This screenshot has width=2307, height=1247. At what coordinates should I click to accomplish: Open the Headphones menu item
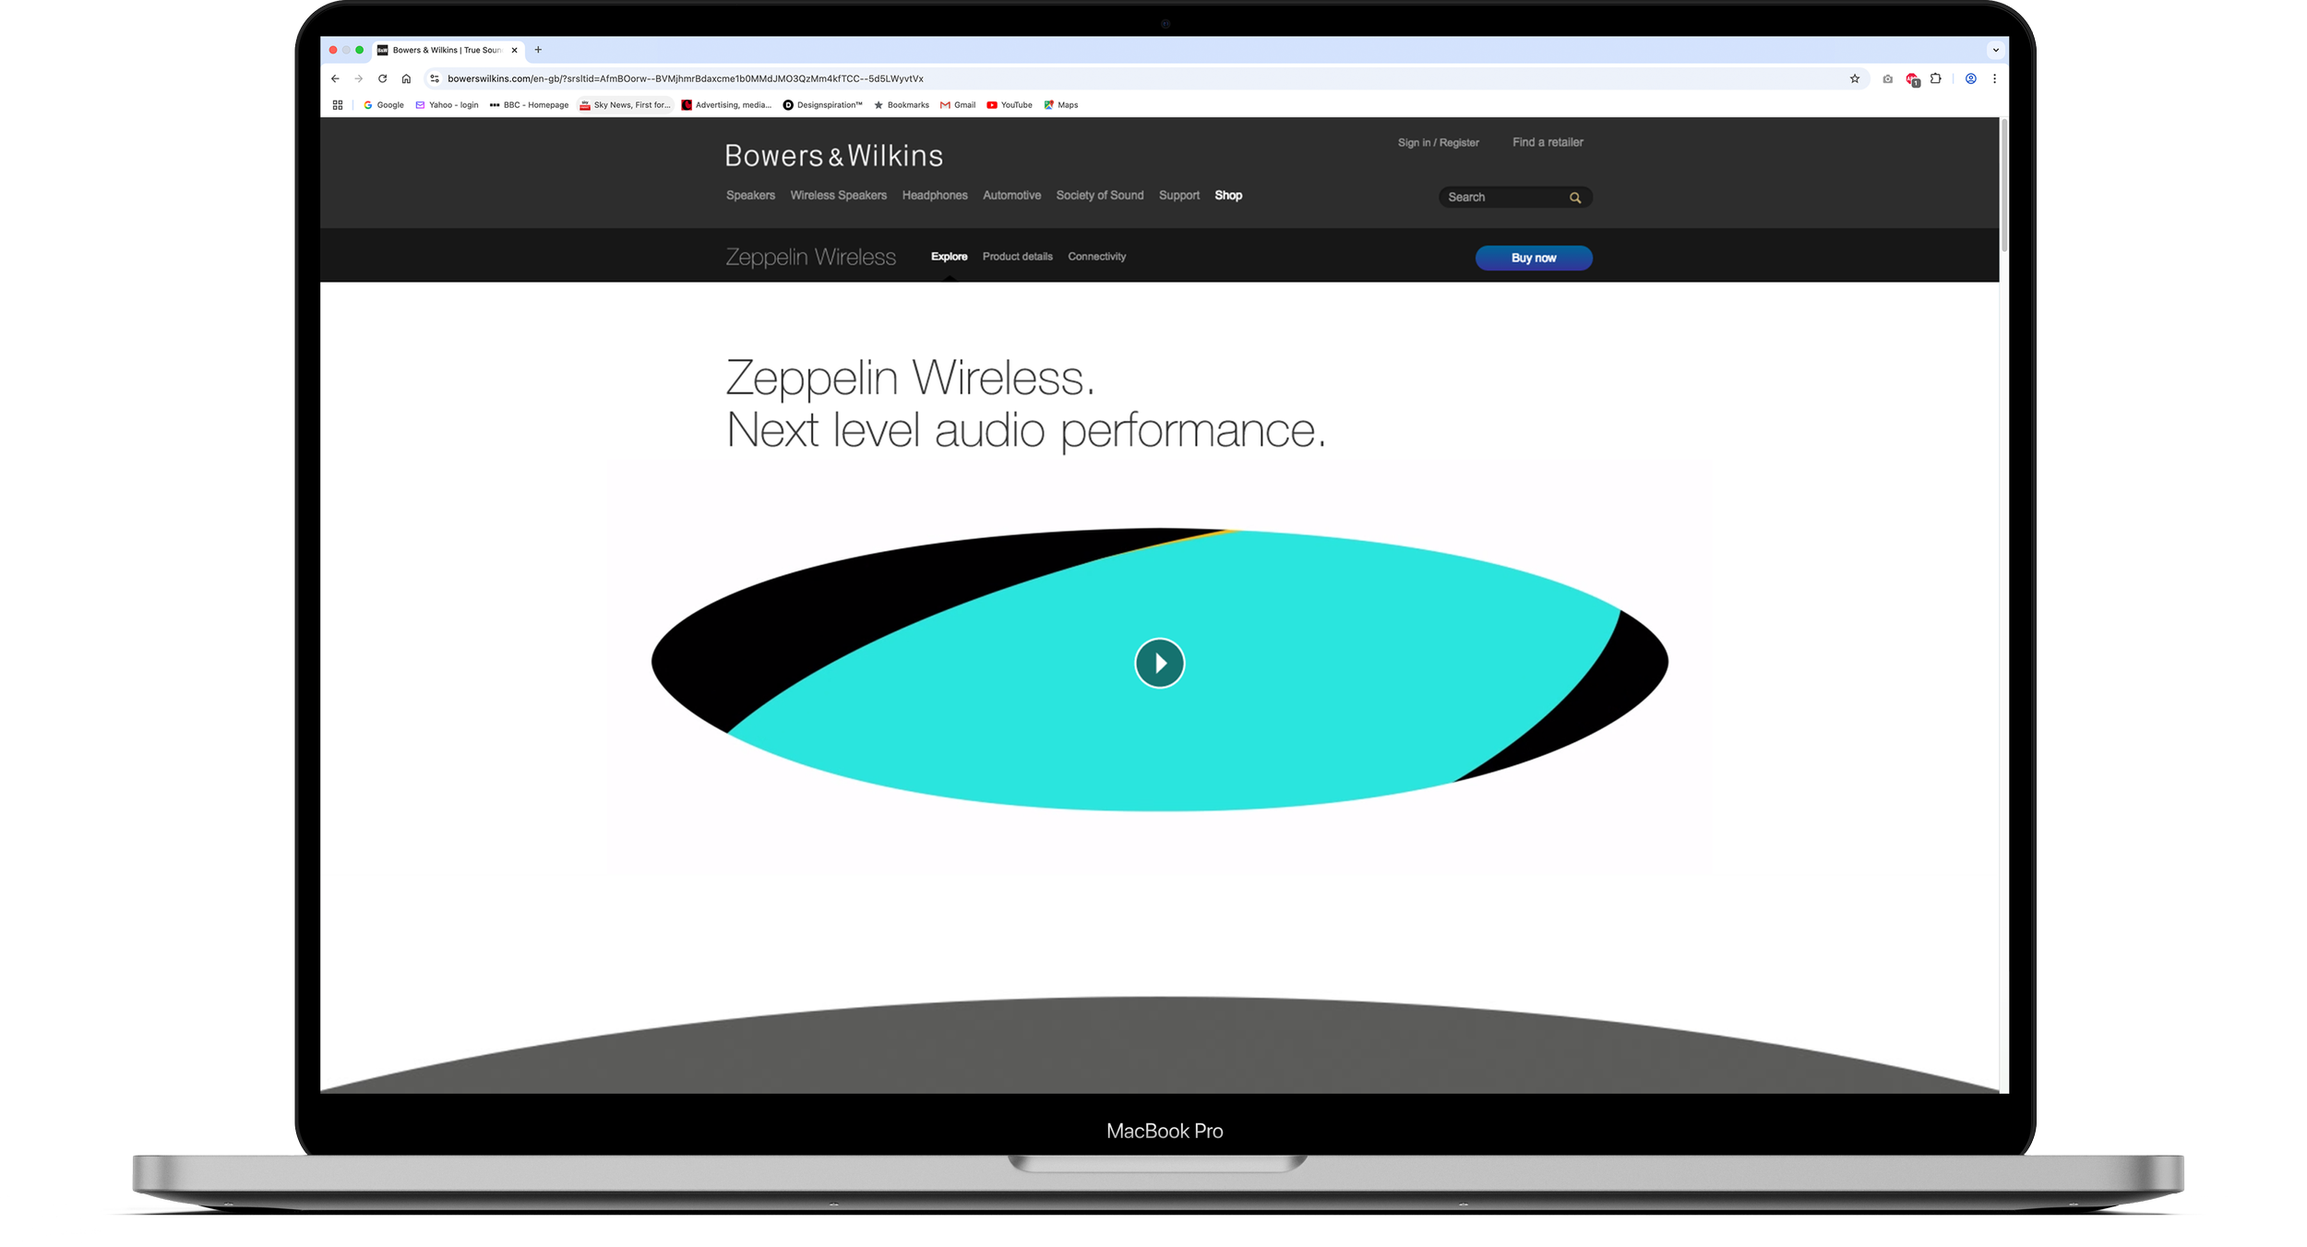click(935, 196)
